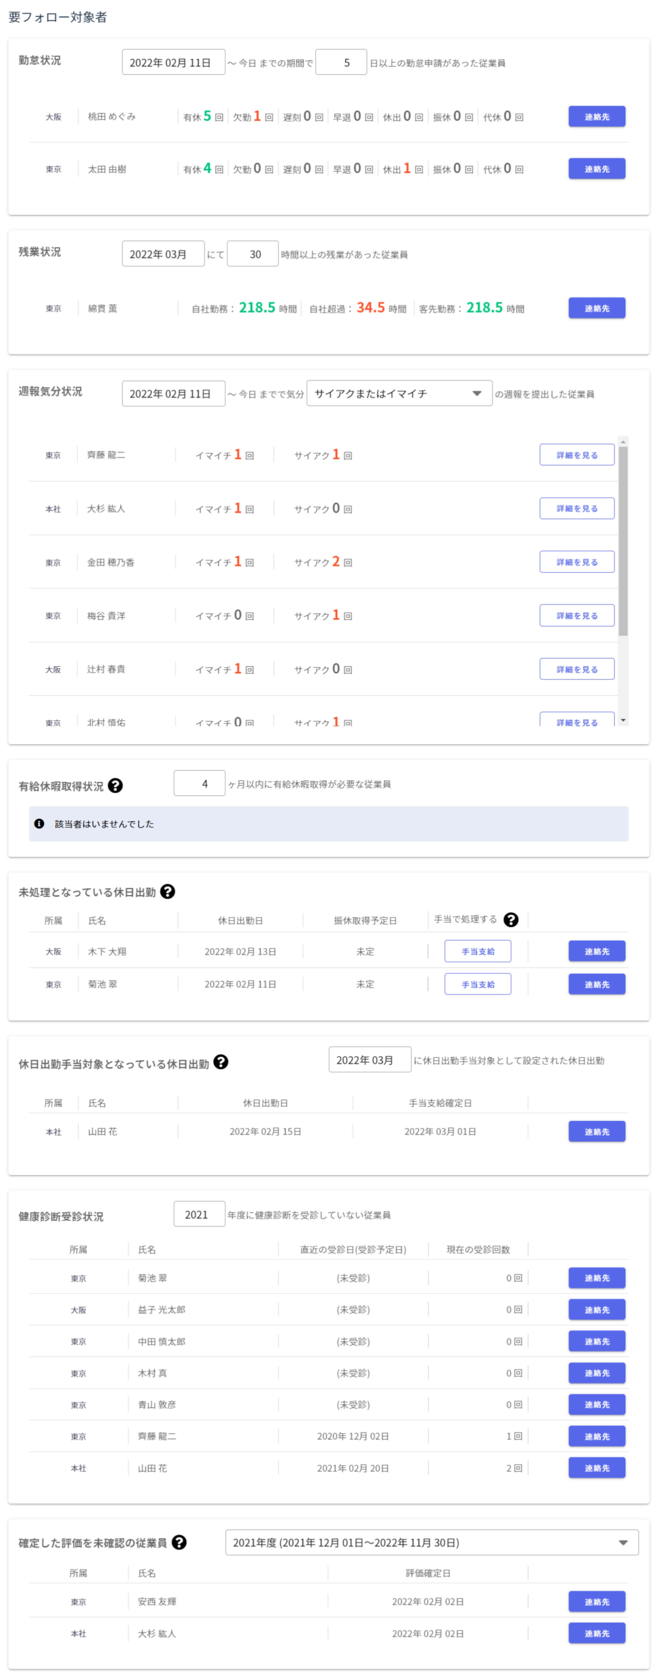This screenshot has width=658, height=1675.
Task: Click 要フォロー対象者 page heading
Action: 58,17
